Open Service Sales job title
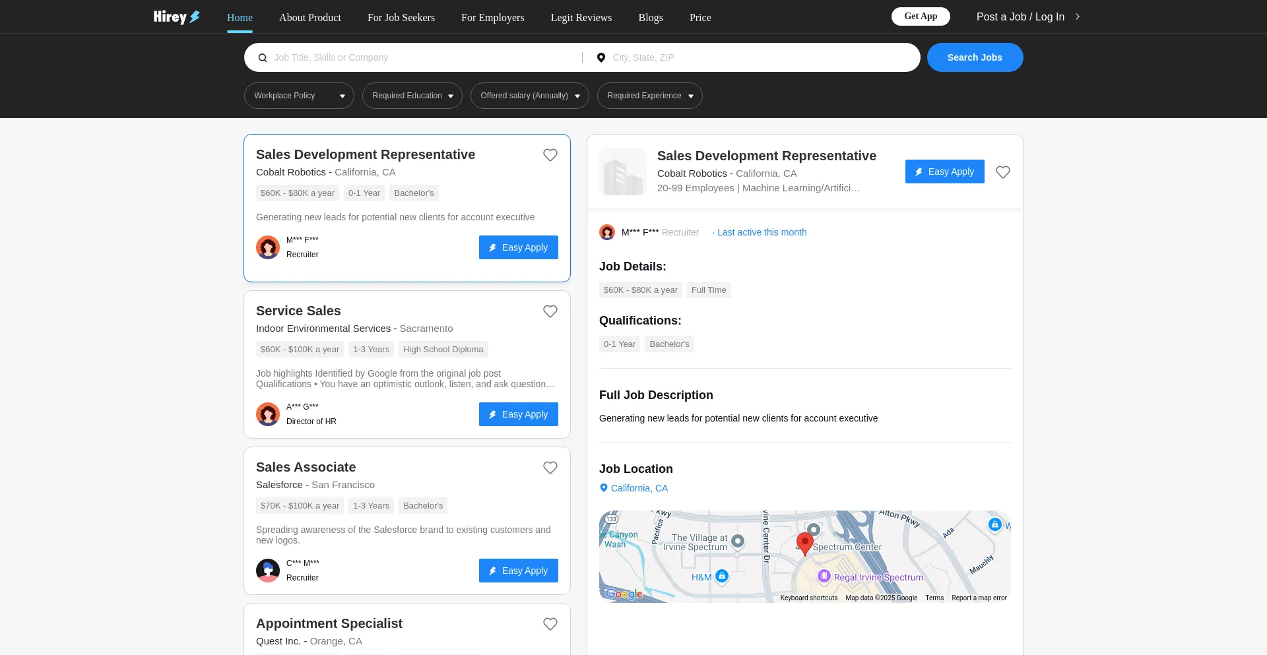1267x655 pixels. [x=298, y=311]
